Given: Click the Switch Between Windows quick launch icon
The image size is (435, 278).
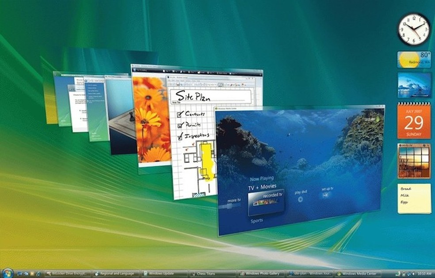Looking at the screenshot, I should pyautogui.click(x=26, y=273).
